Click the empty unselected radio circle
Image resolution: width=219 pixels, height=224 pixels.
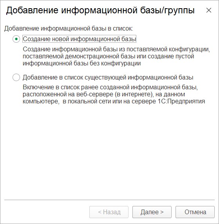(x=16, y=77)
